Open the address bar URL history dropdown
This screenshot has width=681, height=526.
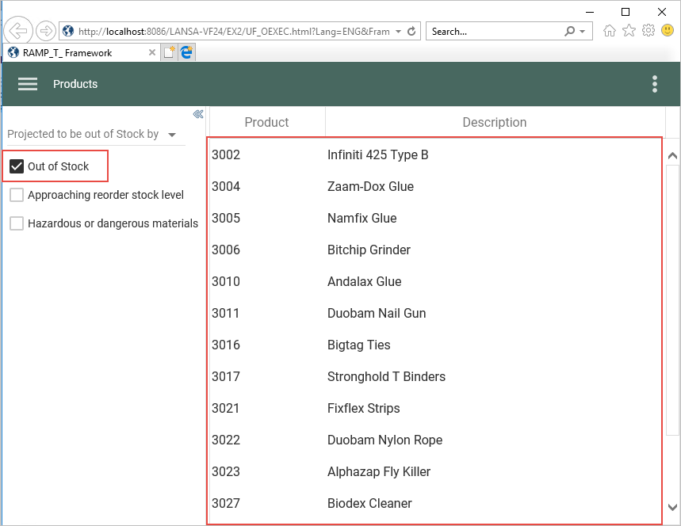point(398,32)
